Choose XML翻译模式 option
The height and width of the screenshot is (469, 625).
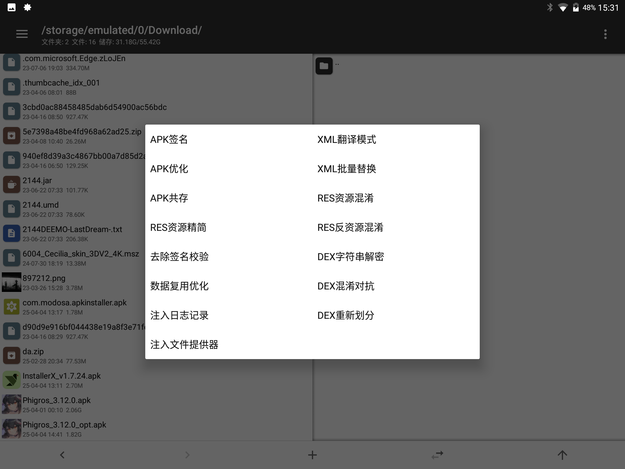[347, 140]
